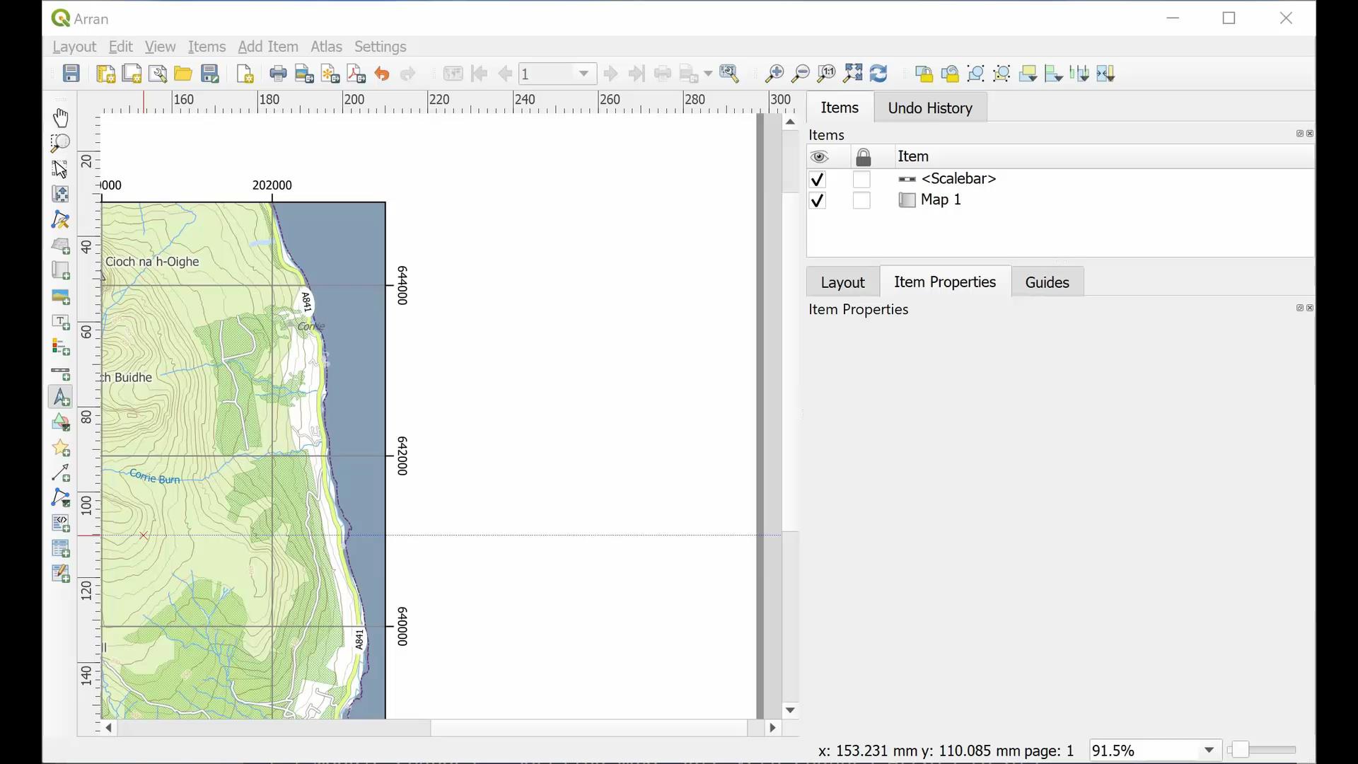
Task: Choose the Add Legend tool
Action: [x=60, y=347]
